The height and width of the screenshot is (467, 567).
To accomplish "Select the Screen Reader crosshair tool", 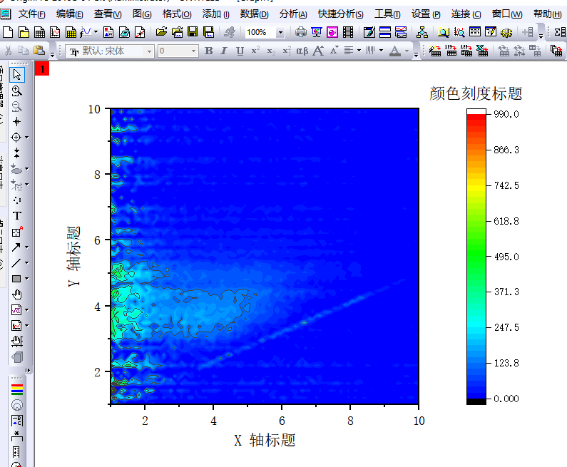I will 16,122.
